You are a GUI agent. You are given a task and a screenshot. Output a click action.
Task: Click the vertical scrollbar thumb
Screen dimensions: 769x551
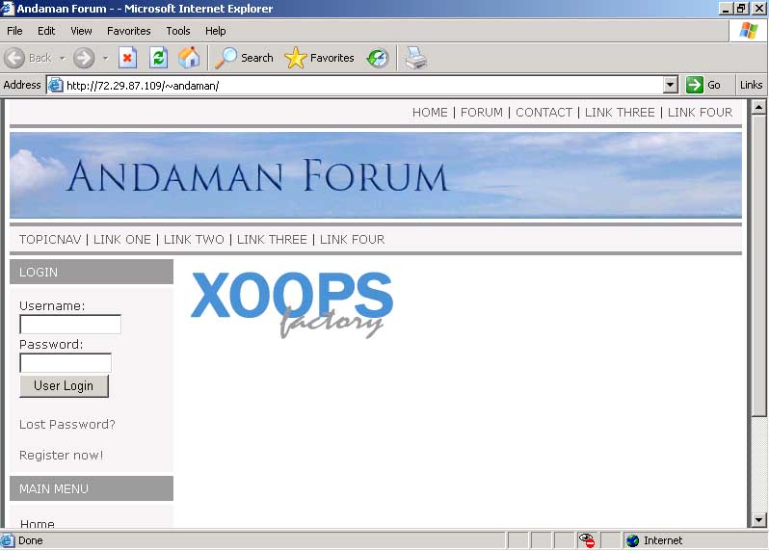[x=758, y=265]
